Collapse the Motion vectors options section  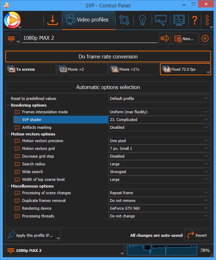[x=8, y=134]
